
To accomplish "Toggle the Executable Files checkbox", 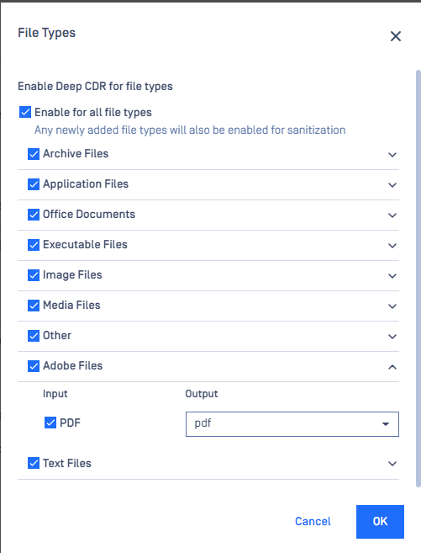I will [34, 245].
